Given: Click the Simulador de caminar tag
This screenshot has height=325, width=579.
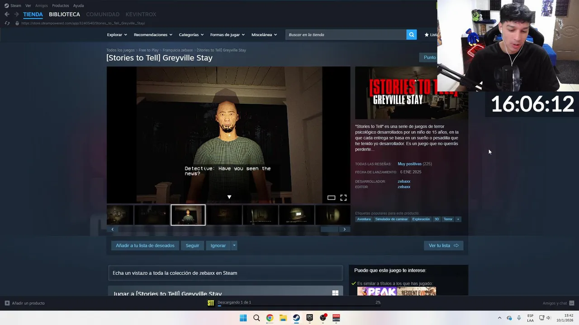Looking at the screenshot, I should (x=391, y=219).
